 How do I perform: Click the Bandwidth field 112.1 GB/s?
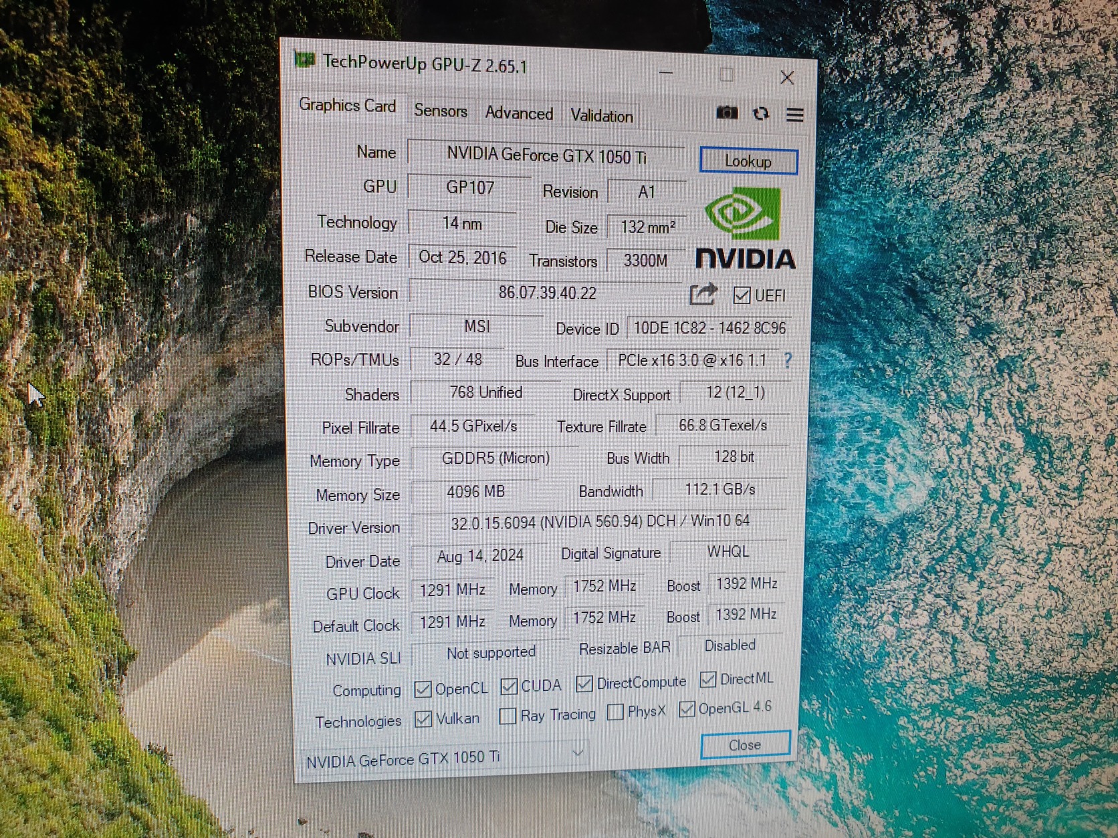tap(720, 490)
